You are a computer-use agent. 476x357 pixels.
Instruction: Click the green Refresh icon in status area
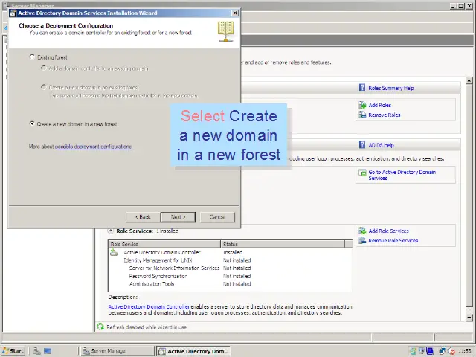coord(100,327)
